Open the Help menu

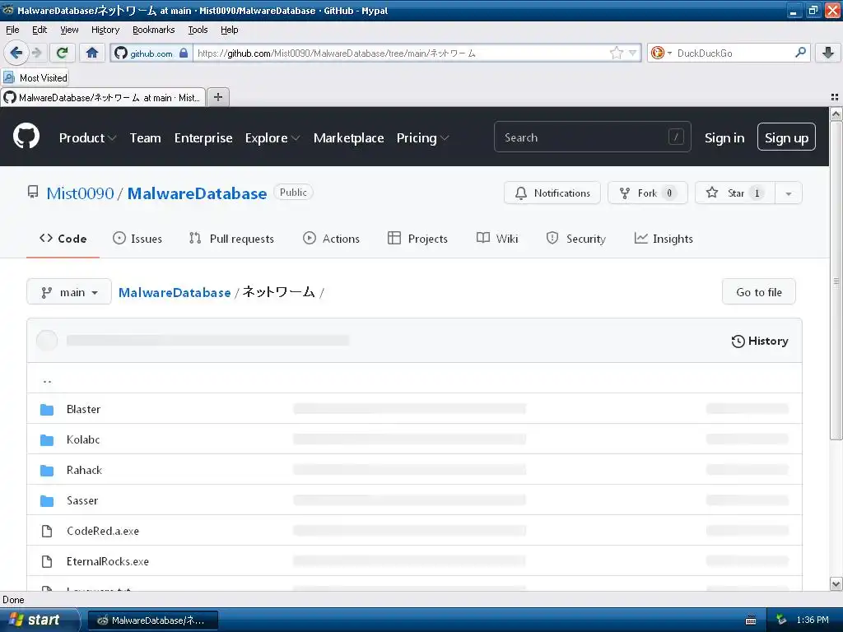(229, 30)
